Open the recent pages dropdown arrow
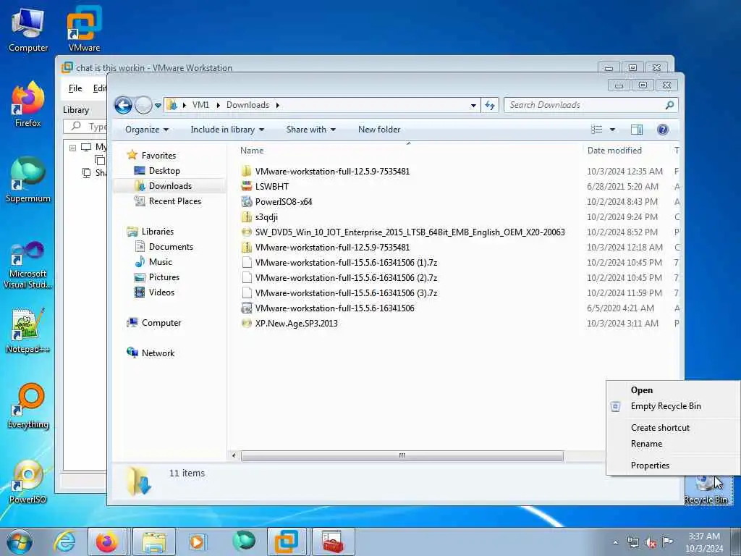The height and width of the screenshot is (556, 741). [158, 106]
